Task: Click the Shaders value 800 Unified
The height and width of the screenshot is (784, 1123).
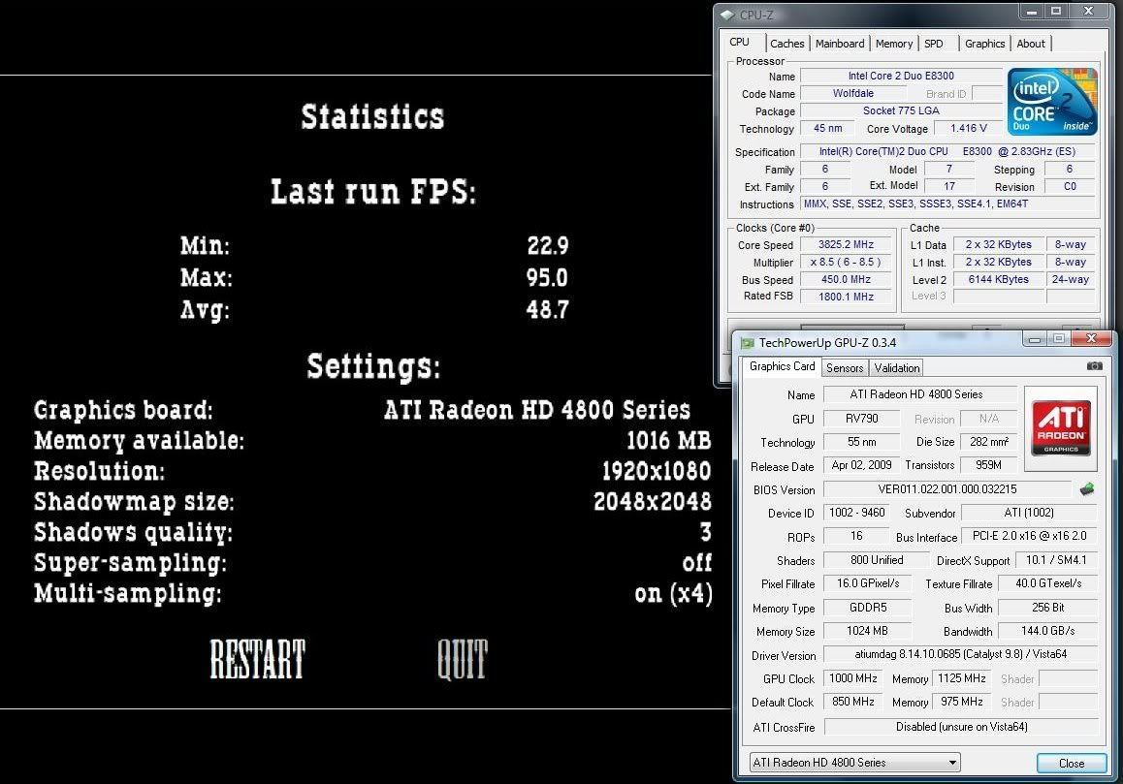Action: pyautogui.click(x=877, y=560)
